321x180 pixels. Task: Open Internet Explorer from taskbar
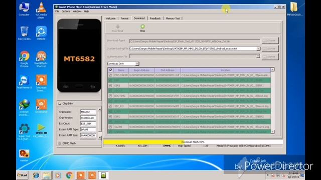click(x=36, y=175)
